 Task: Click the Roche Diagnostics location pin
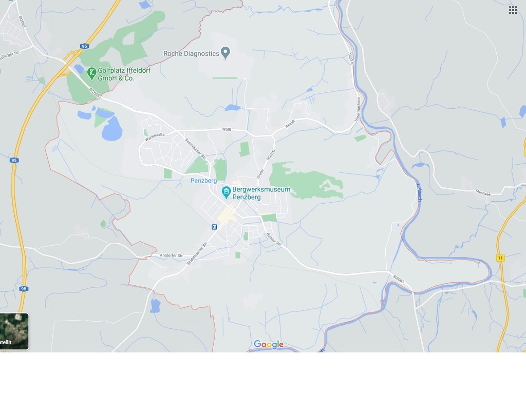226,53
